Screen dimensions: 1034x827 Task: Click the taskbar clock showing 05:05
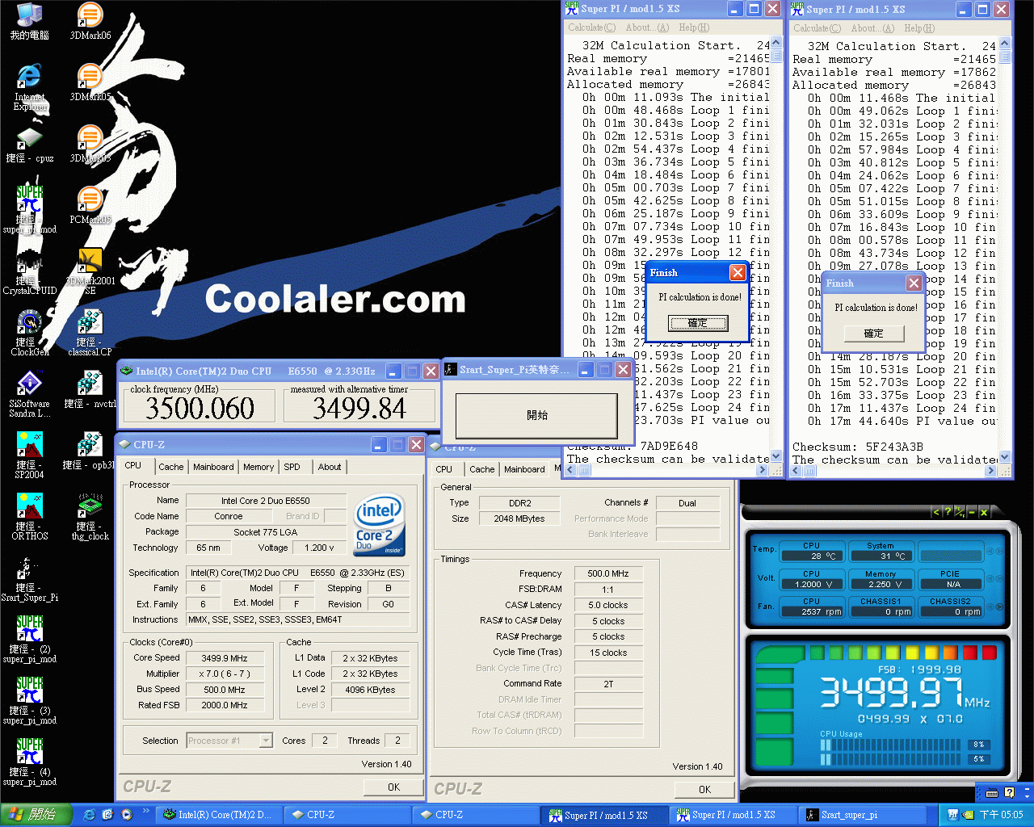pos(1002,815)
